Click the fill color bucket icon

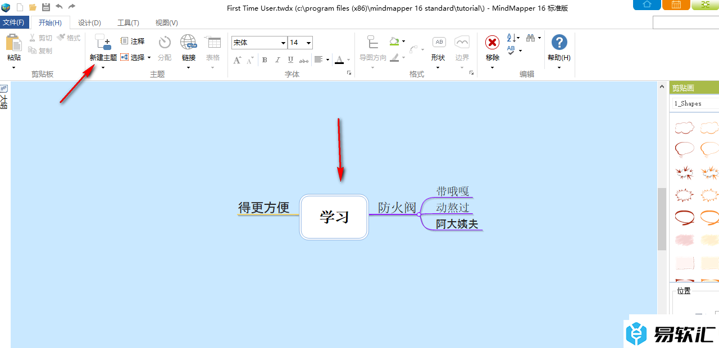pos(394,41)
